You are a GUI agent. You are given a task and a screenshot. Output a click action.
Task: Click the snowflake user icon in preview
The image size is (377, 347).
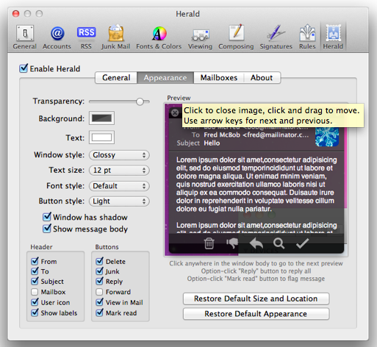(327, 137)
